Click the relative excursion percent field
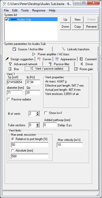 (30, 145)
